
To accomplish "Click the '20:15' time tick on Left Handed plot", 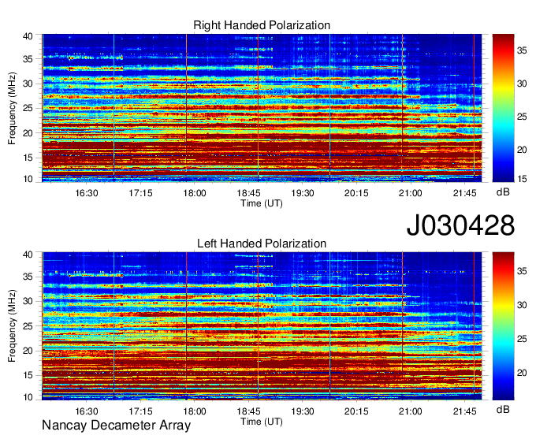I will tap(356, 411).
